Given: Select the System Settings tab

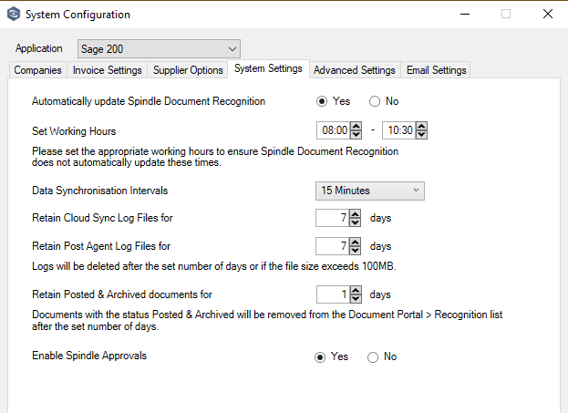Looking at the screenshot, I should [x=268, y=68].
